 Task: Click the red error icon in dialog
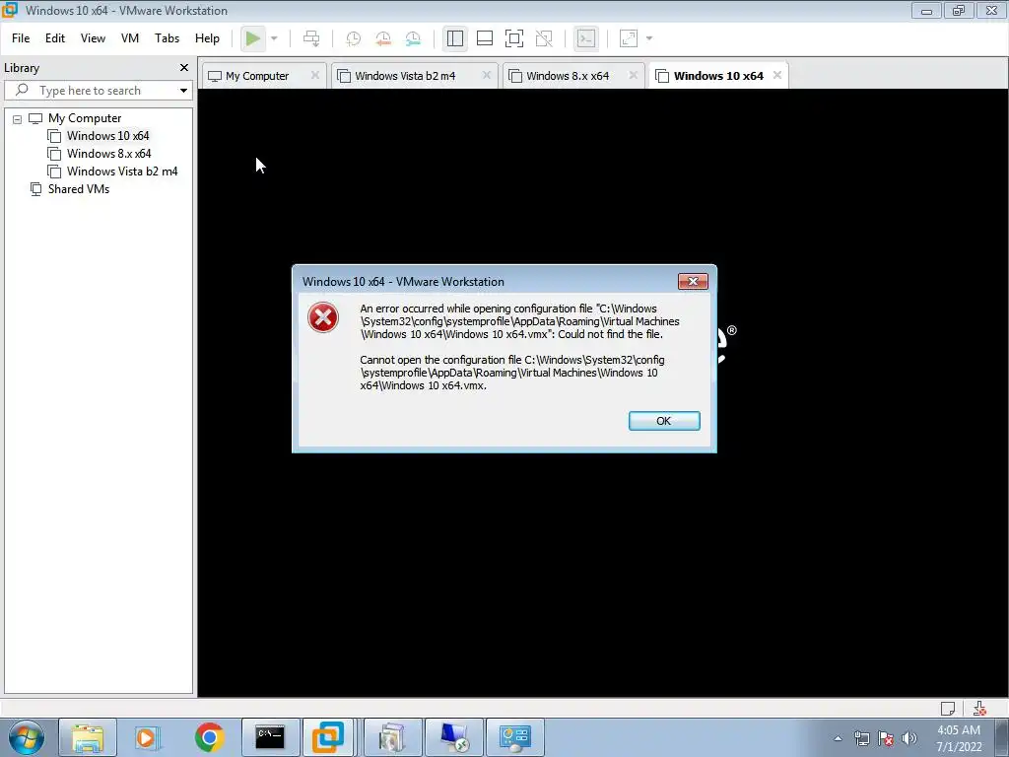pos(323,317)
